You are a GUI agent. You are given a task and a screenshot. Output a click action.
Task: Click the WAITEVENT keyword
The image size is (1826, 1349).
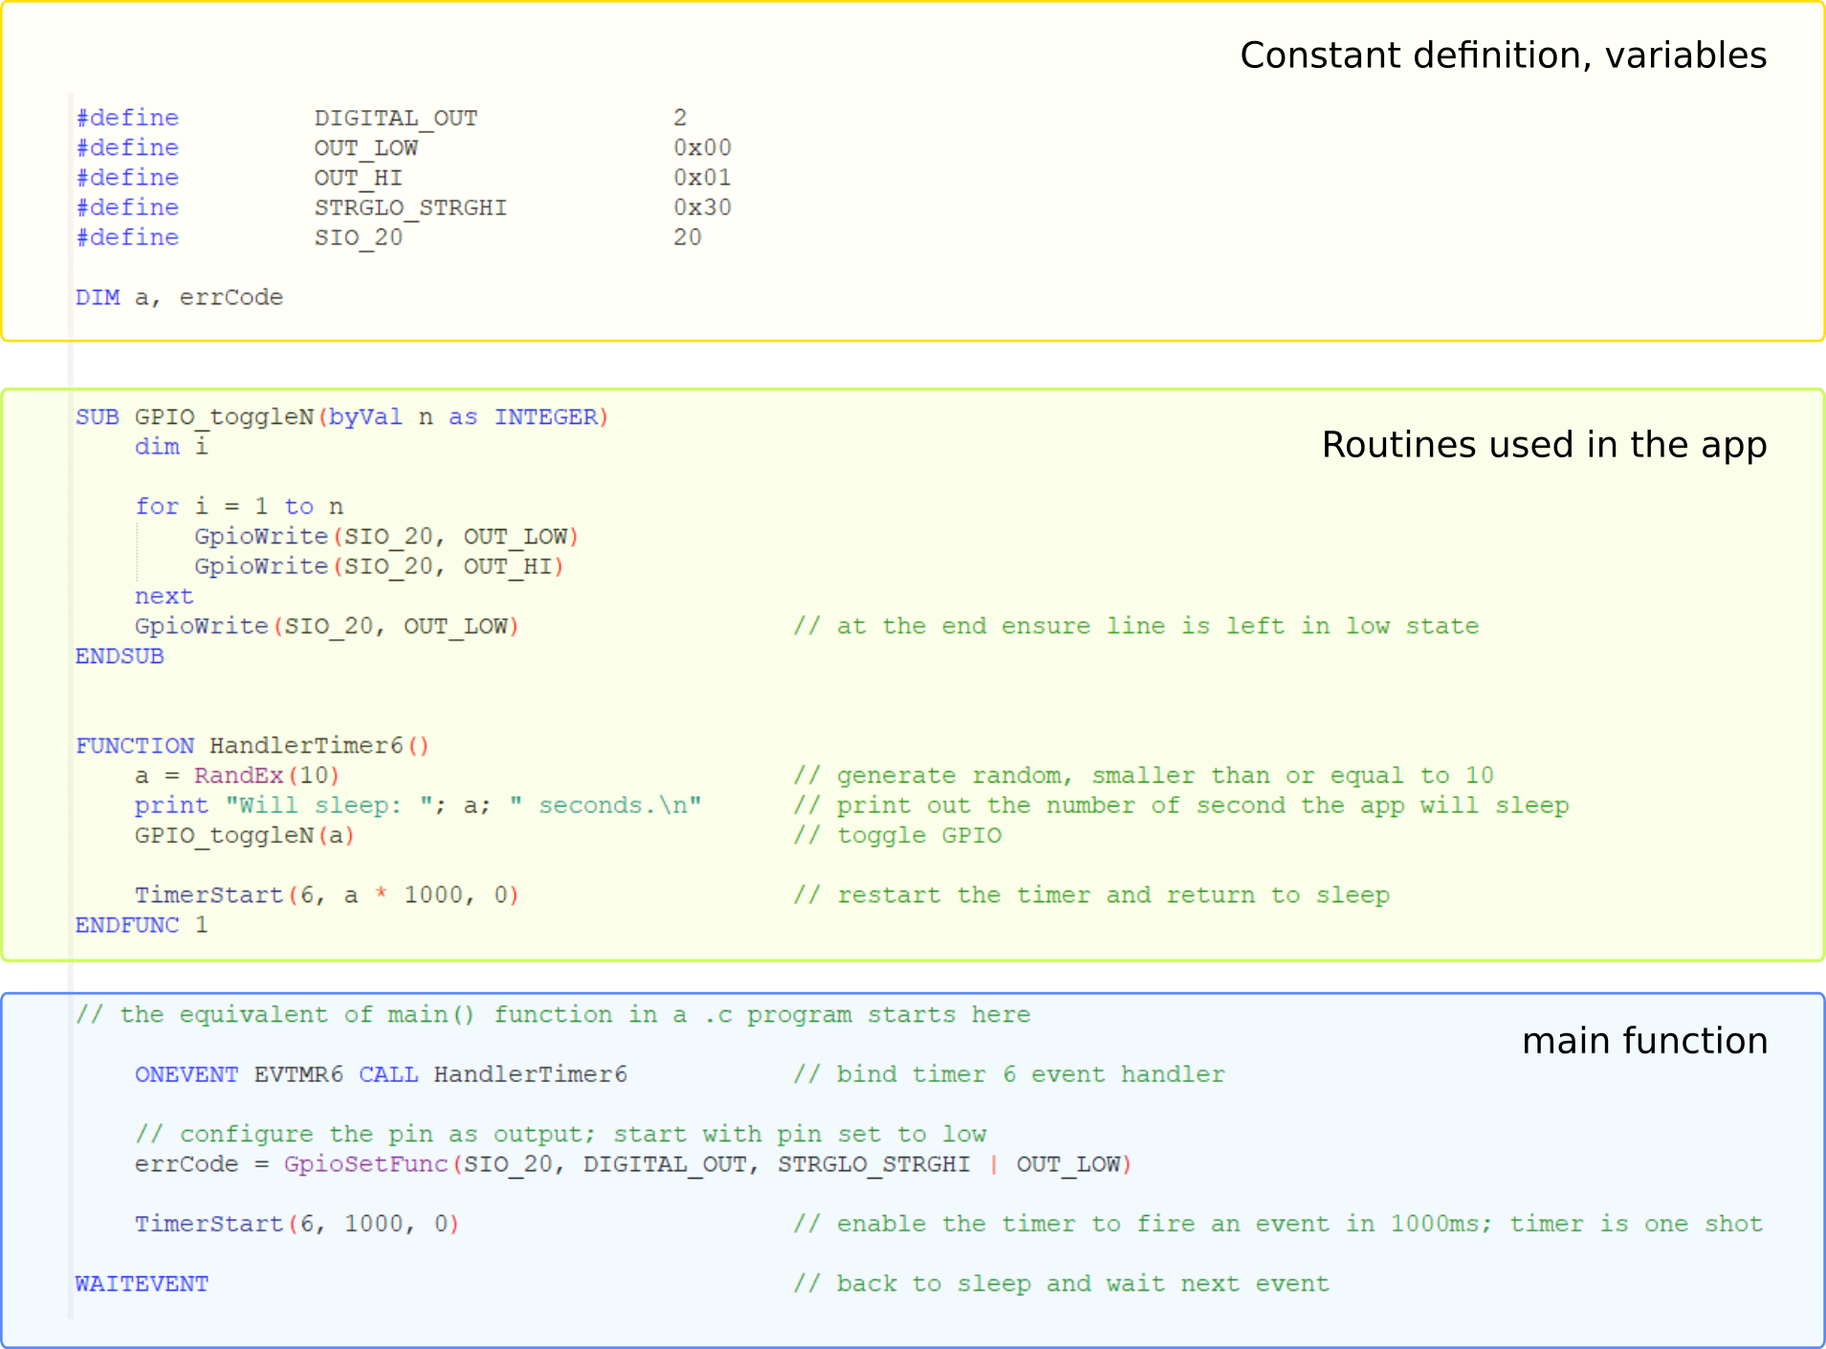pos(142,1284)
